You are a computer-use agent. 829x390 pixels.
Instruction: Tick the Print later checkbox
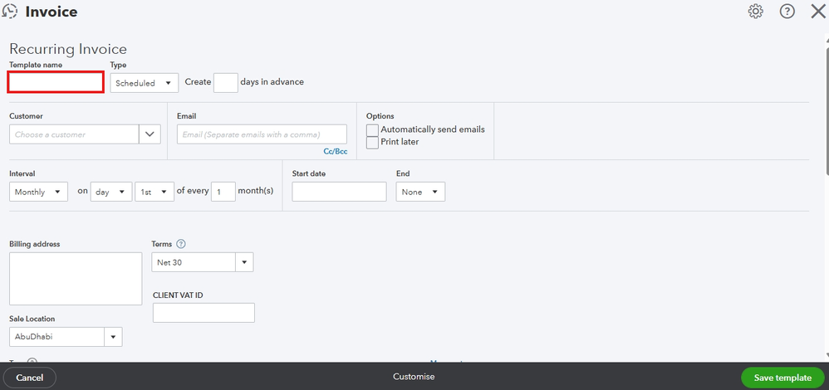pos(373,142)
